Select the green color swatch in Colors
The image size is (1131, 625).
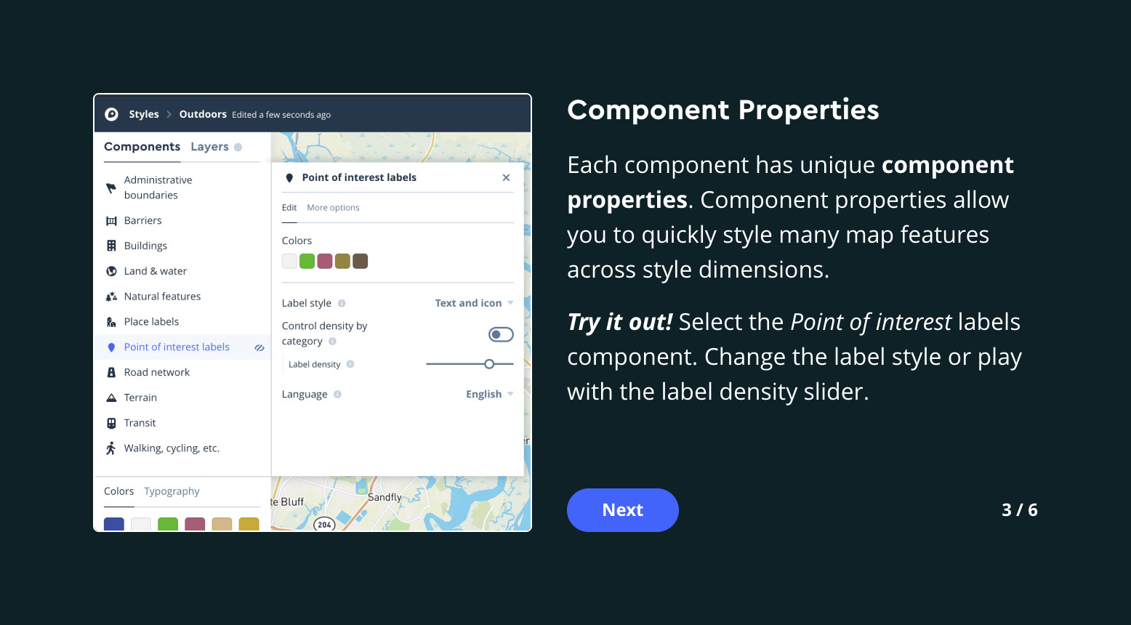(307, 261)
